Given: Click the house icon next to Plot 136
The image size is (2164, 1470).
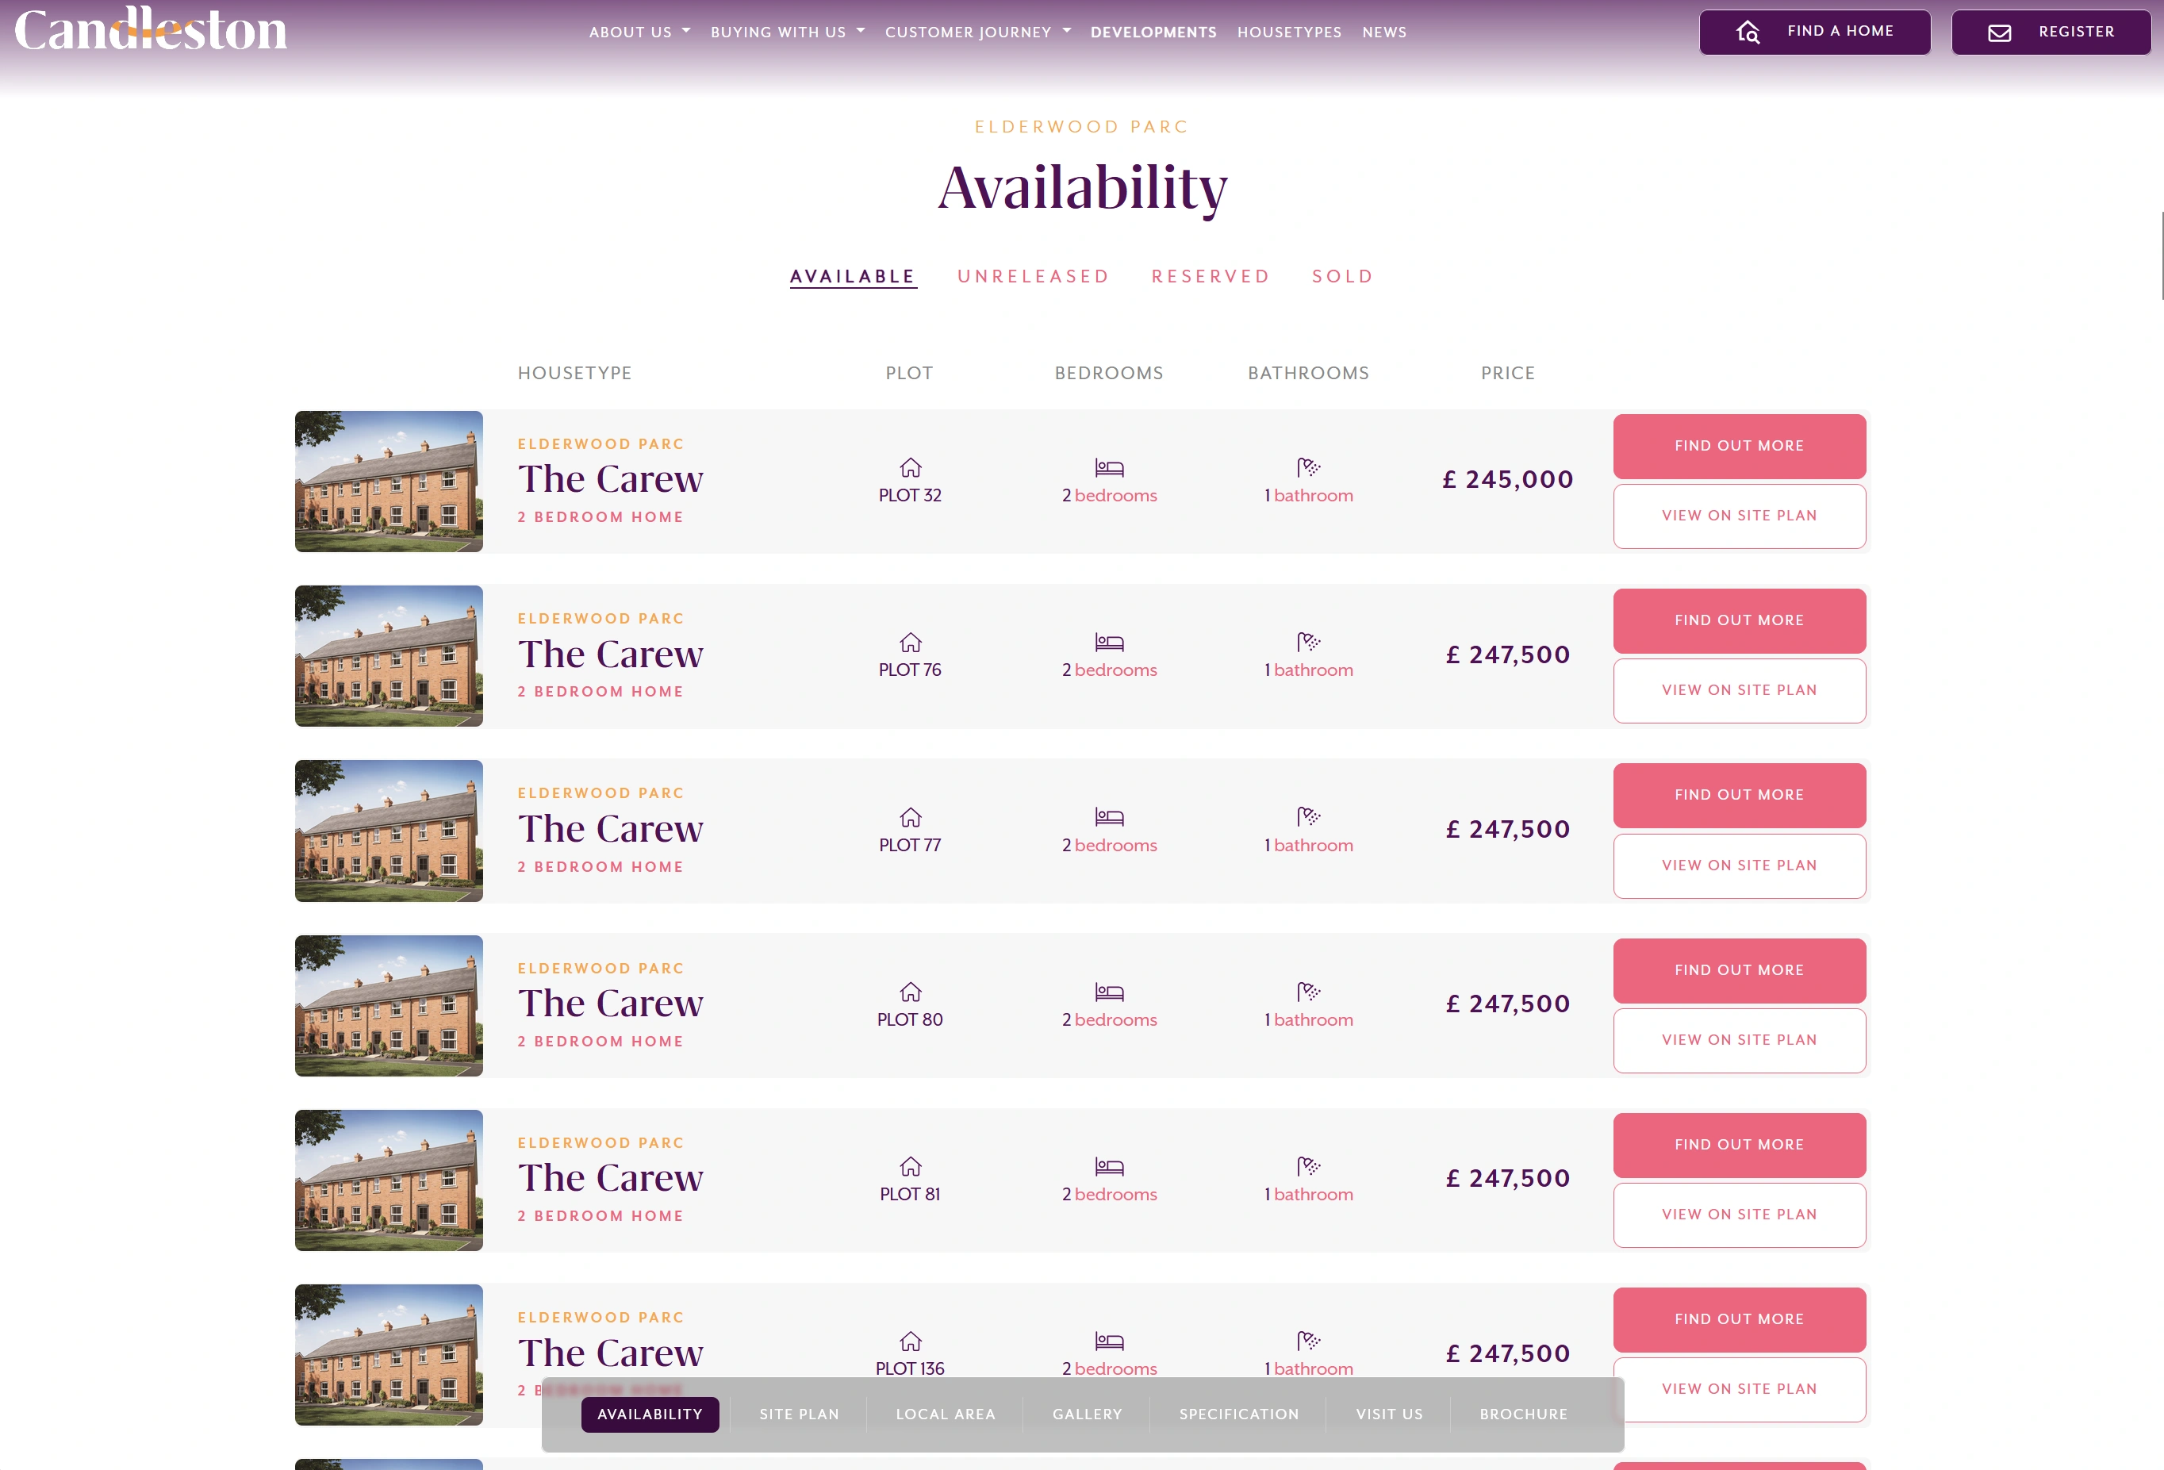Looking at the screenshot, I should click(x=909, y=1341).
